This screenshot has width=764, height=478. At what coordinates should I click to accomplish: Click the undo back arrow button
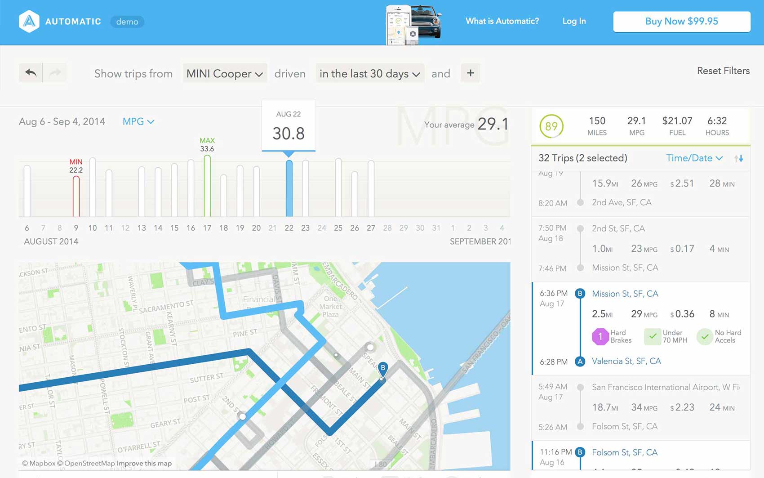31,73
